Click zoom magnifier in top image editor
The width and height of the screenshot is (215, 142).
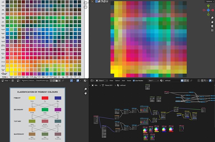point(85,3)
